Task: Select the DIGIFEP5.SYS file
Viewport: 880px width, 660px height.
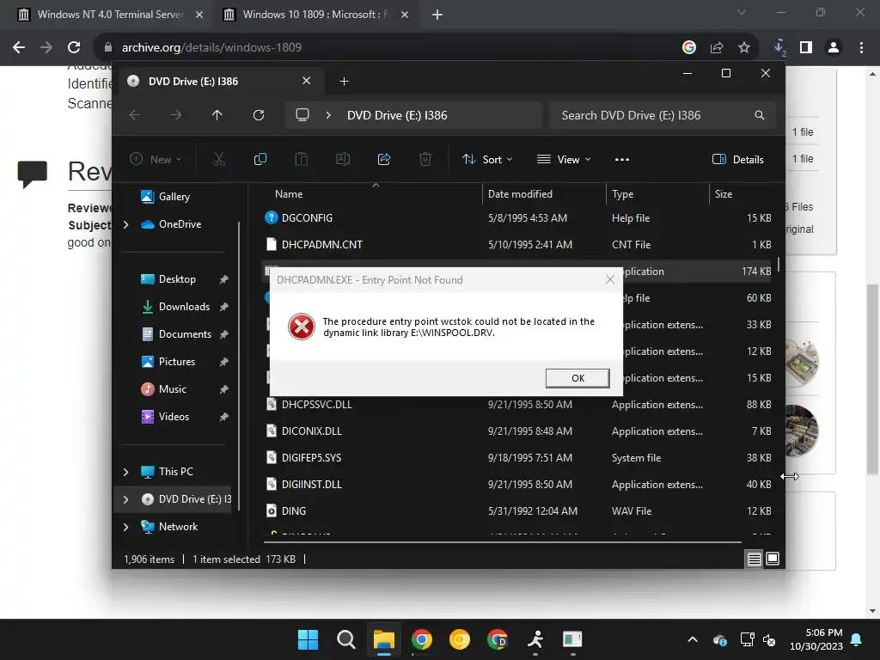Action: [x=517, y=458]
